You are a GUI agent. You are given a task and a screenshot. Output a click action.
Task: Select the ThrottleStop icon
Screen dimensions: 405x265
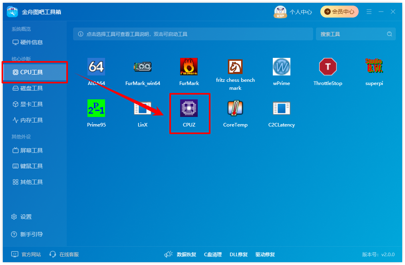(328, 67)
